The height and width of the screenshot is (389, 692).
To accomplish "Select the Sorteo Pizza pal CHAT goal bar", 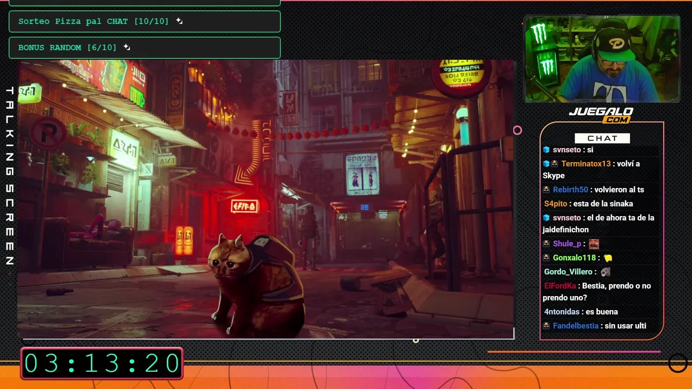I will click(145, 22).
